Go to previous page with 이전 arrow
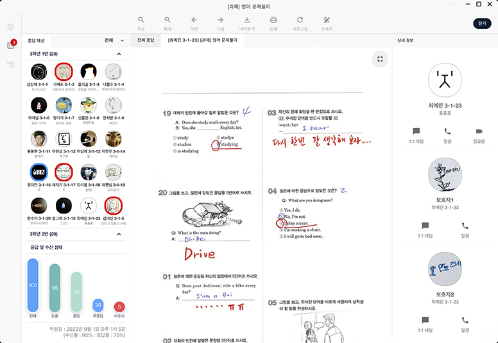 [194, 21]
